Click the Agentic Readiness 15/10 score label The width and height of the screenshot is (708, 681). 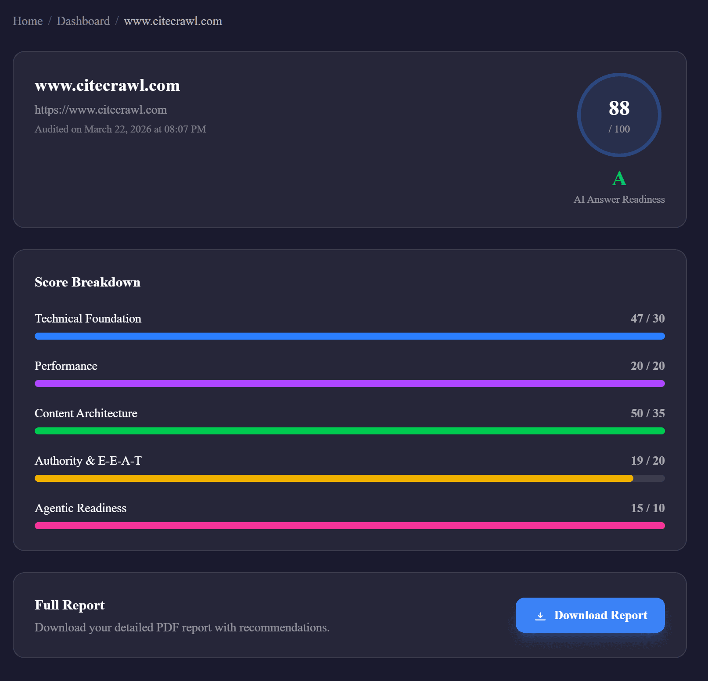tap(647, 509)
